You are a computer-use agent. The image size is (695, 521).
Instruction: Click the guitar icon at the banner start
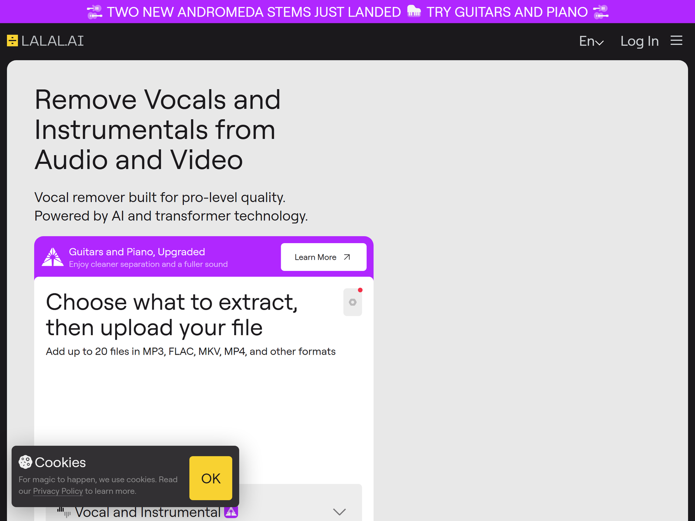pyautogui.click(x=94, y=12)
